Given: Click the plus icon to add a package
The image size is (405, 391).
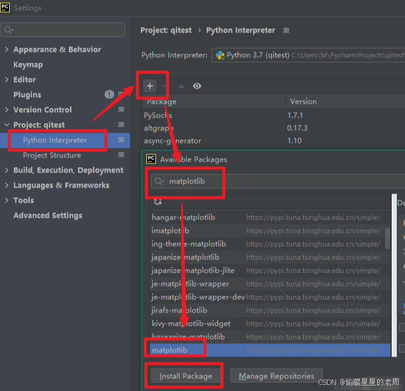Looking at the screenshot, I should click(150, 86).
